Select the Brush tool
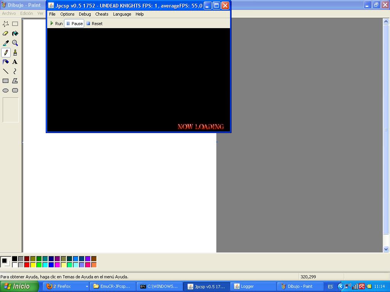The image size is (390, 292). [15, 52]
